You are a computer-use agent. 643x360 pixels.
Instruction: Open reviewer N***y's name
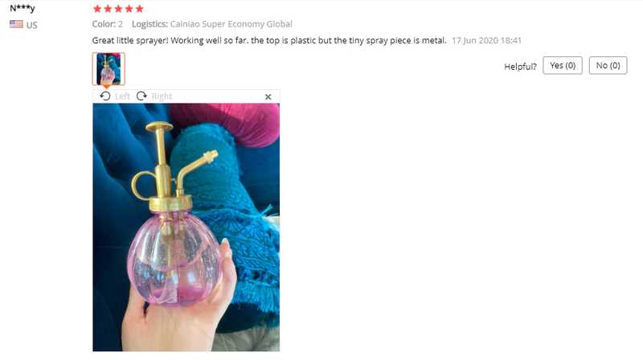pos(23,8)
